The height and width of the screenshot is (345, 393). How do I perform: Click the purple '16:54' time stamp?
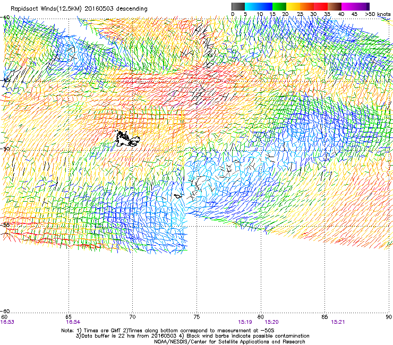tap(73, 322)
